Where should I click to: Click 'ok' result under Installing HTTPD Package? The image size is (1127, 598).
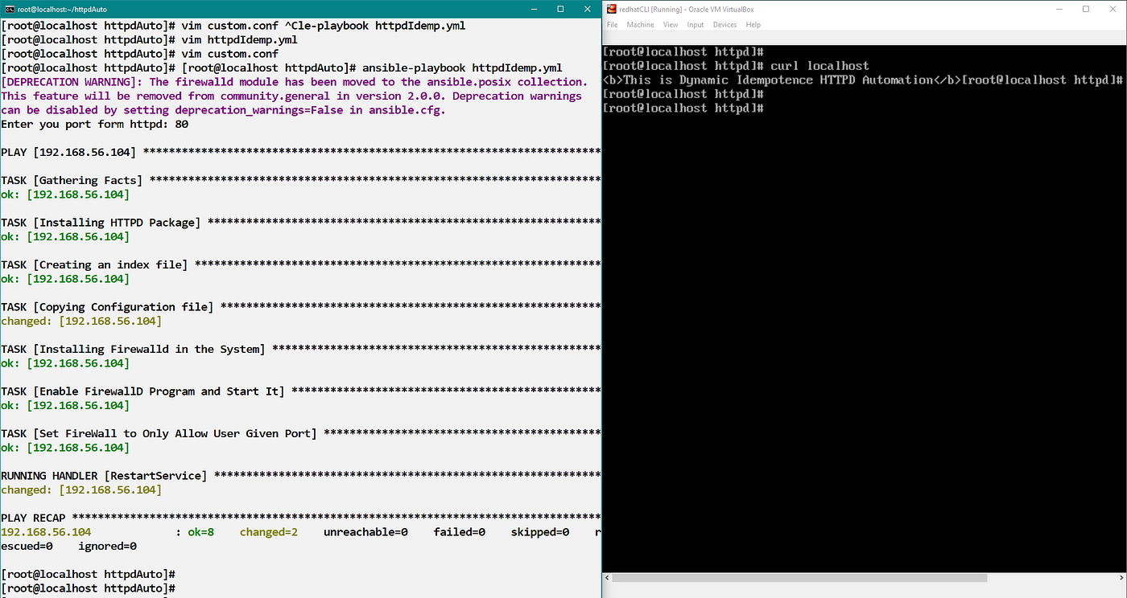tap(64, 236)
